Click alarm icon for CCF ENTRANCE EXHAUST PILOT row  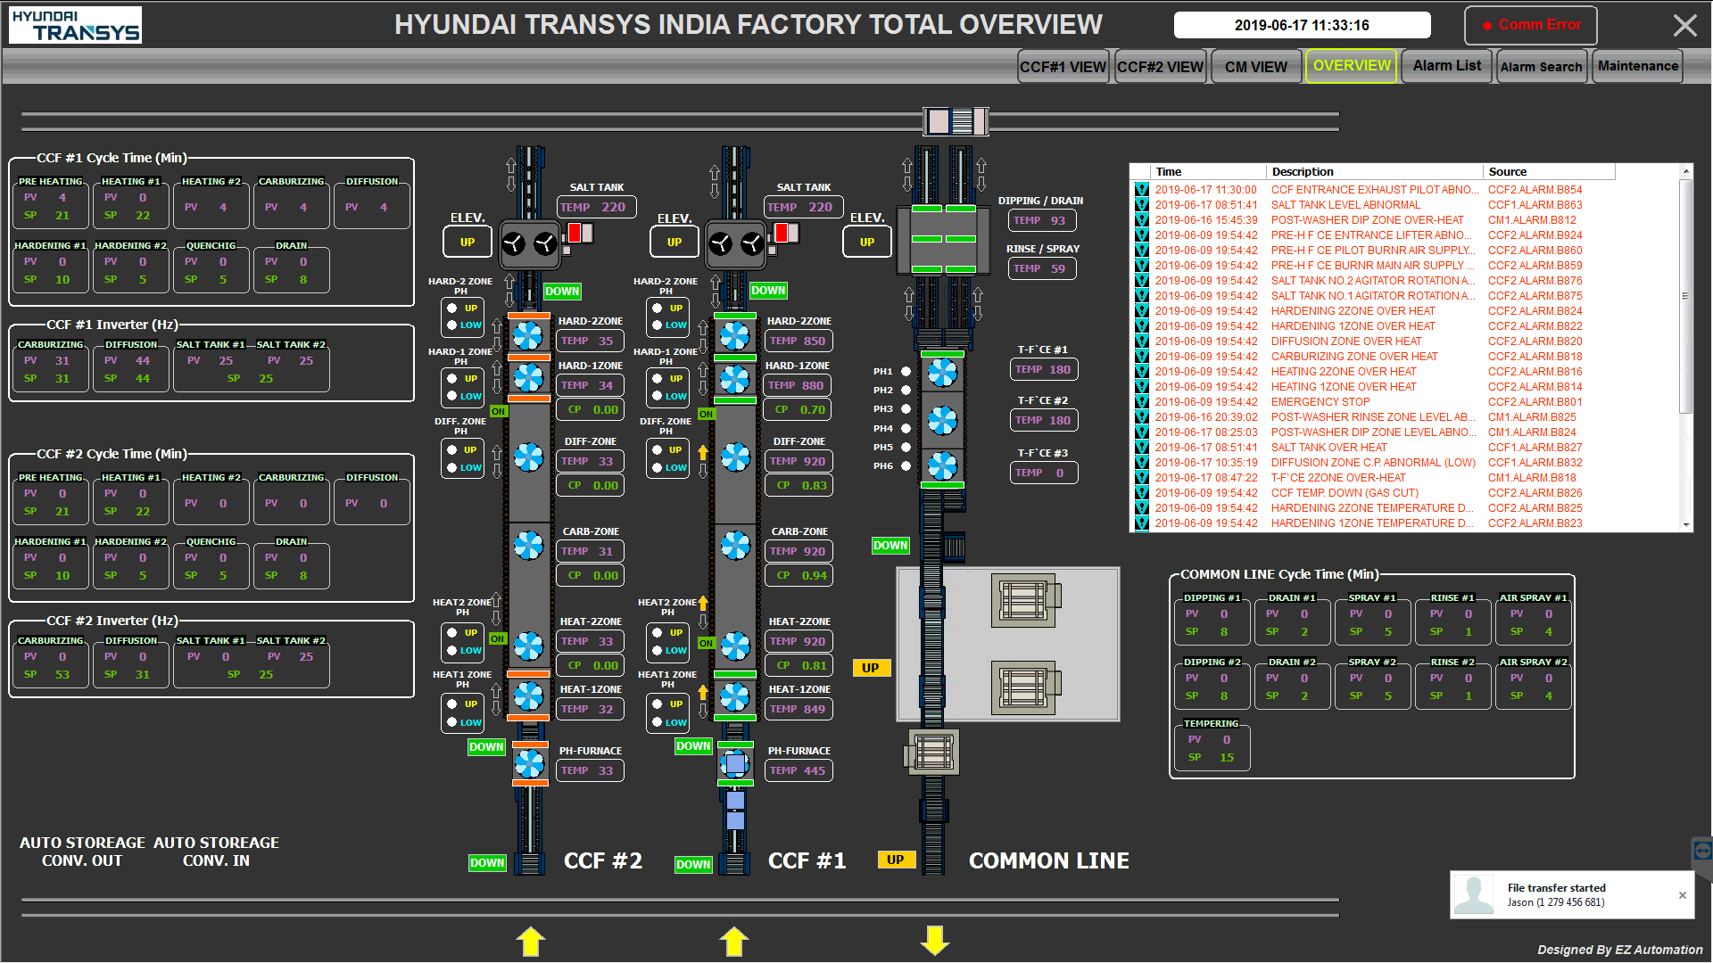(1141, 190)
